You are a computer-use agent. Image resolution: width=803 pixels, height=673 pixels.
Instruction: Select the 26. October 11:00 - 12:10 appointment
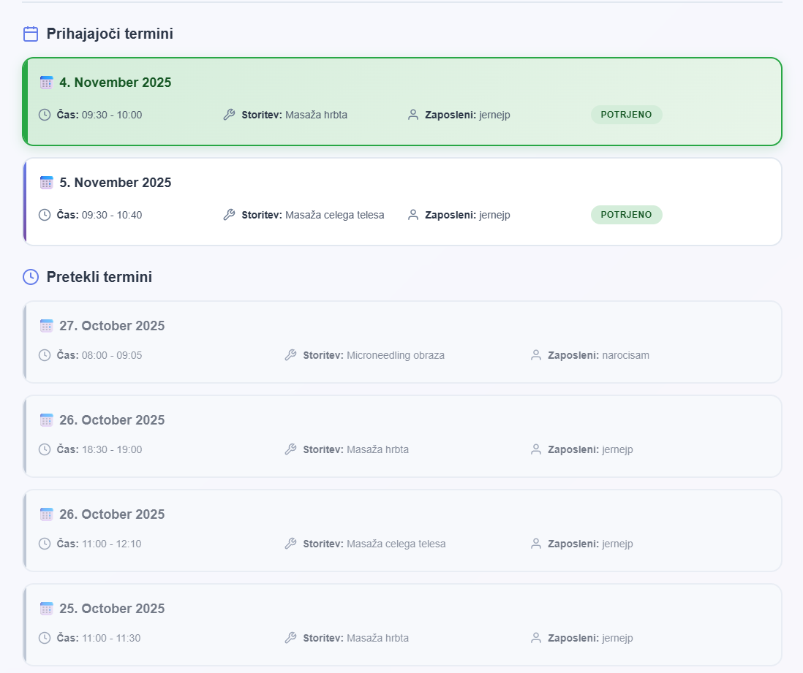[402, 530]
